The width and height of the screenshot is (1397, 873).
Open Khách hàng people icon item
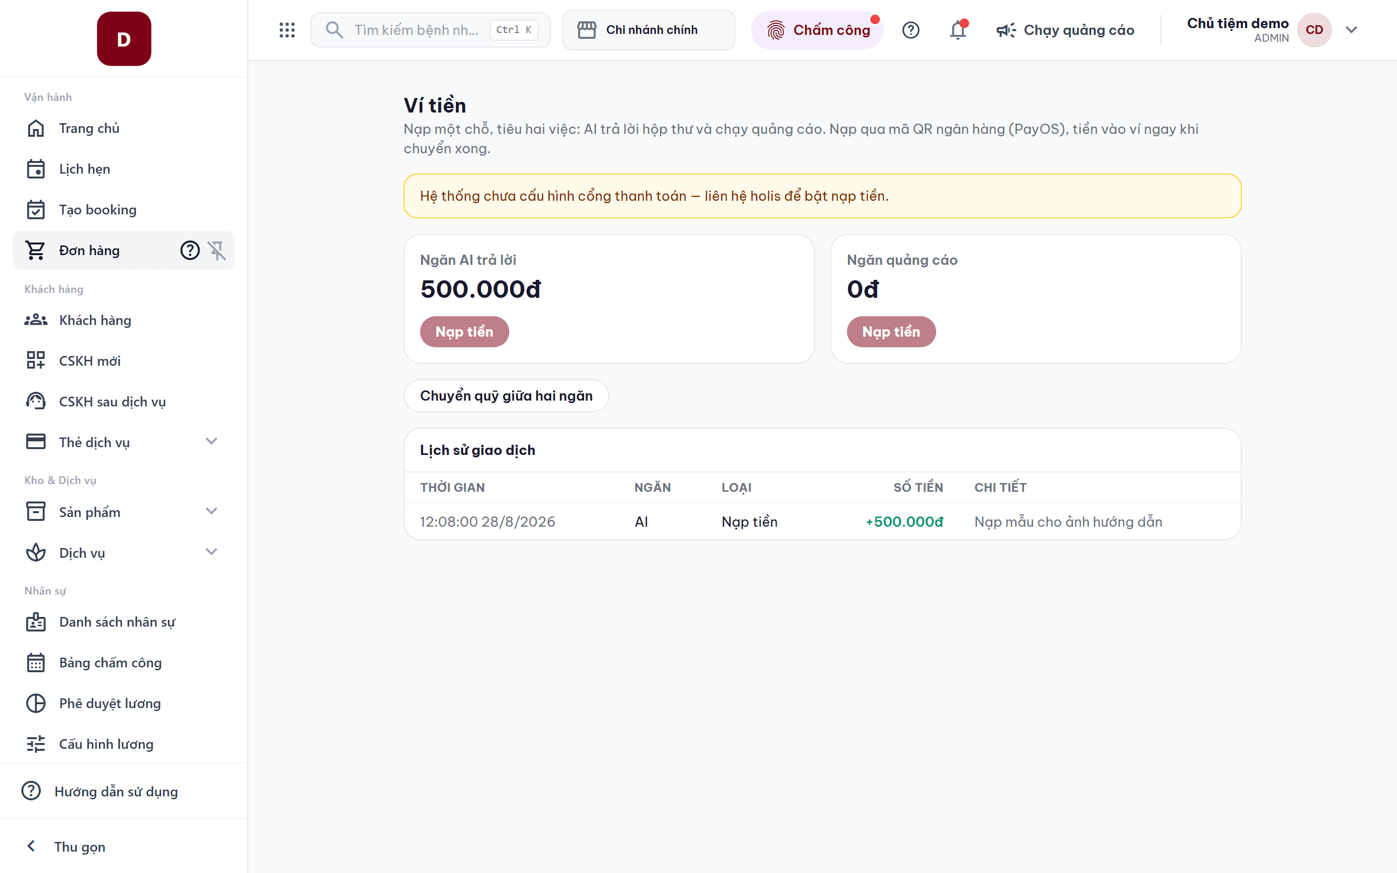click(x=124, y=321)
